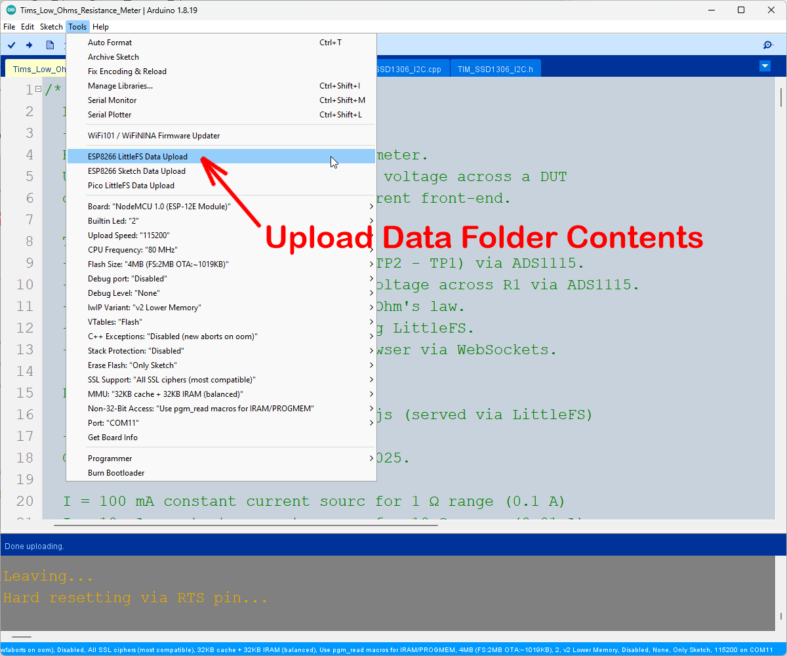Screen dimensions: 787x656
Task: Expand Programmer submenu
Action: [222, 459]
